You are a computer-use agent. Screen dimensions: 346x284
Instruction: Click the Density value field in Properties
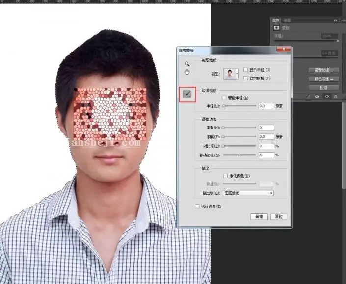click(x=330, y=36)
